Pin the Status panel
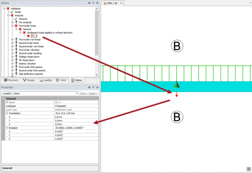Viewport: 252px width, 173px height. [x=93, y=3]
